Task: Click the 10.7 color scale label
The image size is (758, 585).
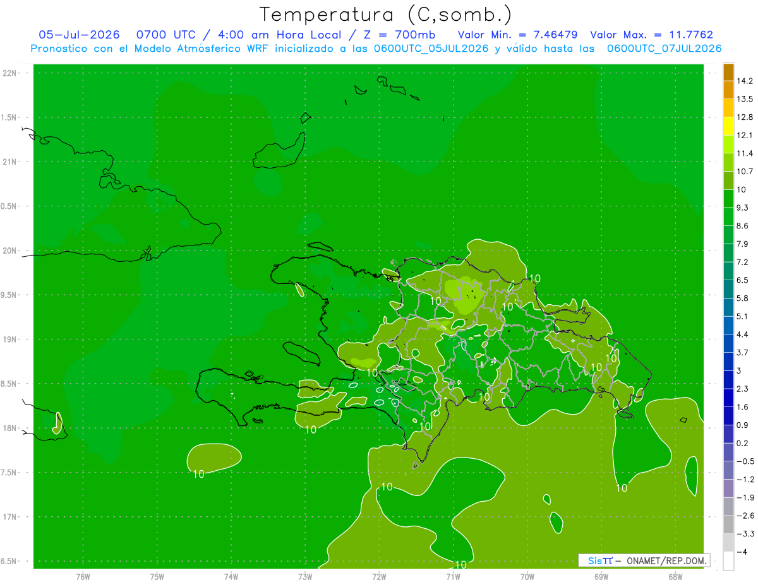Action: click(745, 172)
